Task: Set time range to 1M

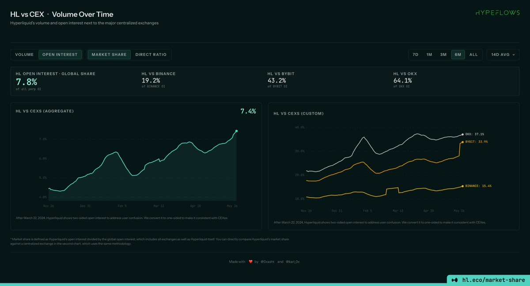Action: coord(429,55)
